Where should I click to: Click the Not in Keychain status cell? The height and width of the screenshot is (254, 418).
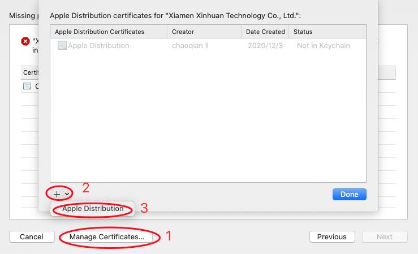tap(323, 46)
